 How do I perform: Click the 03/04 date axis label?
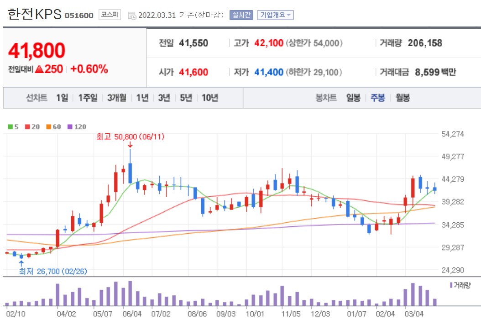tap(414, 314)
